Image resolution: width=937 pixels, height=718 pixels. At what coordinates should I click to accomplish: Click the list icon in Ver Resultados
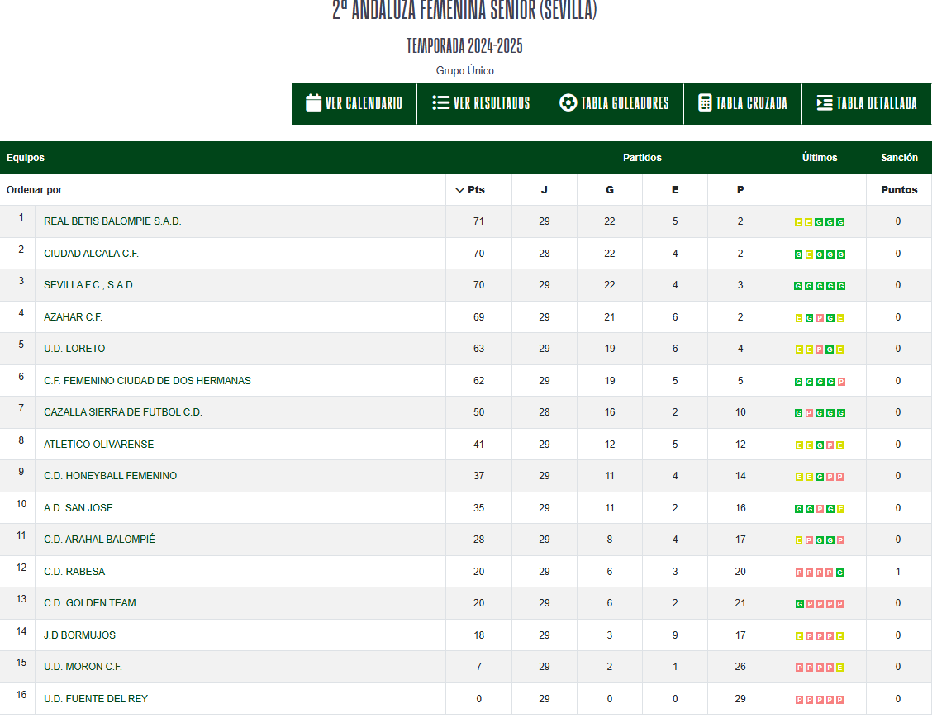[x=441, y=102]
